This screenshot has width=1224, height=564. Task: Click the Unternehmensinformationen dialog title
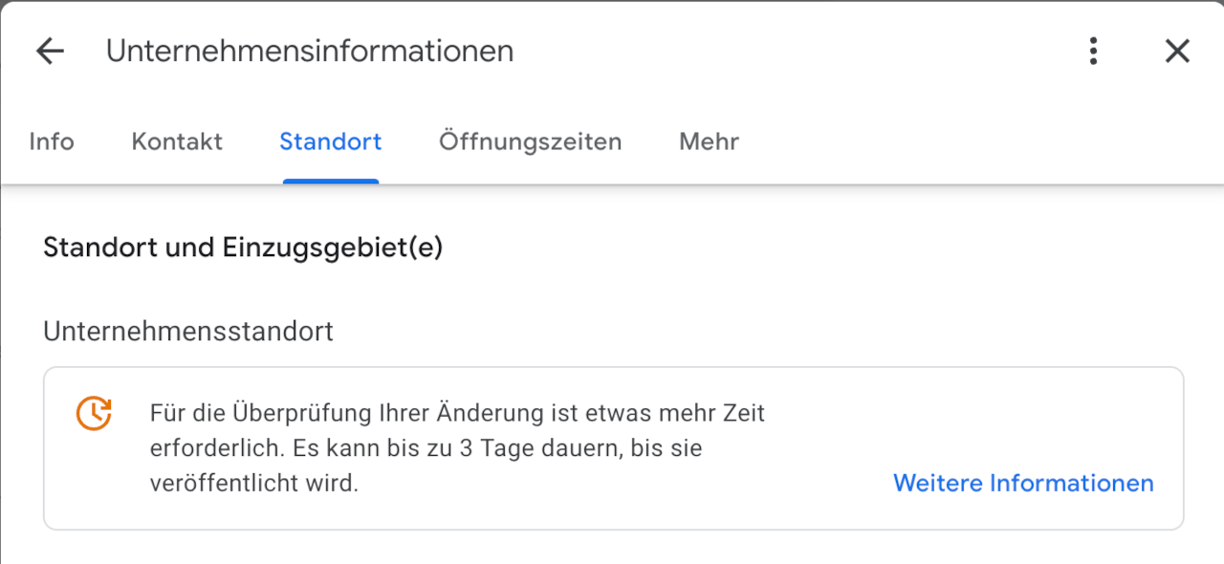tap(309, 51)
